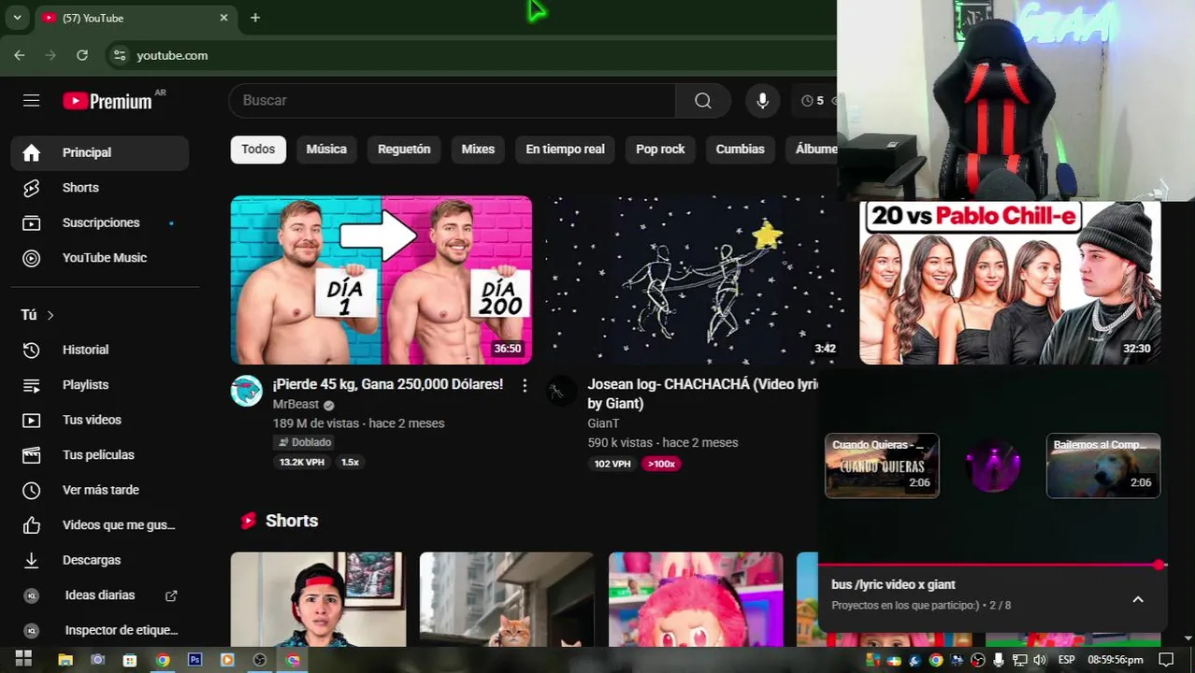Screen dimensions: 1195x673
Task: Go back in the browser
Action: tap(20, 55)
